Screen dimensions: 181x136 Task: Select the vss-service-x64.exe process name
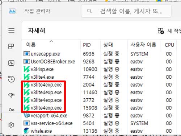click(52, 123)
